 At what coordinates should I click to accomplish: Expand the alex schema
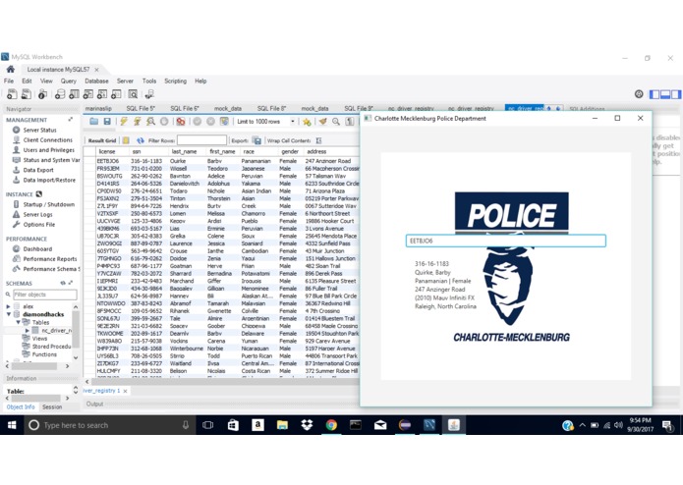click(x=8, y=306)
